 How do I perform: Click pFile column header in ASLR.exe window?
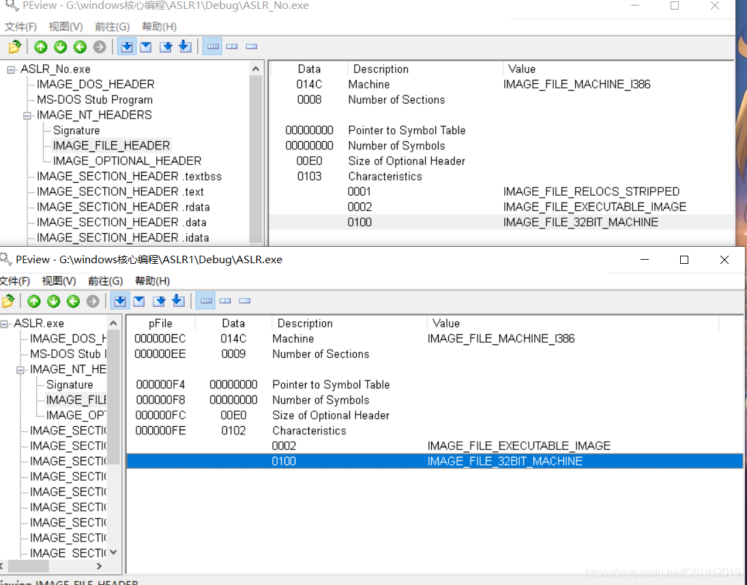160,324
